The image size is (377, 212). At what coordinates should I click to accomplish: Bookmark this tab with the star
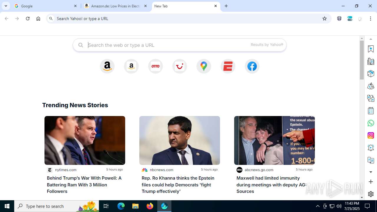click(x=325, y=19)
